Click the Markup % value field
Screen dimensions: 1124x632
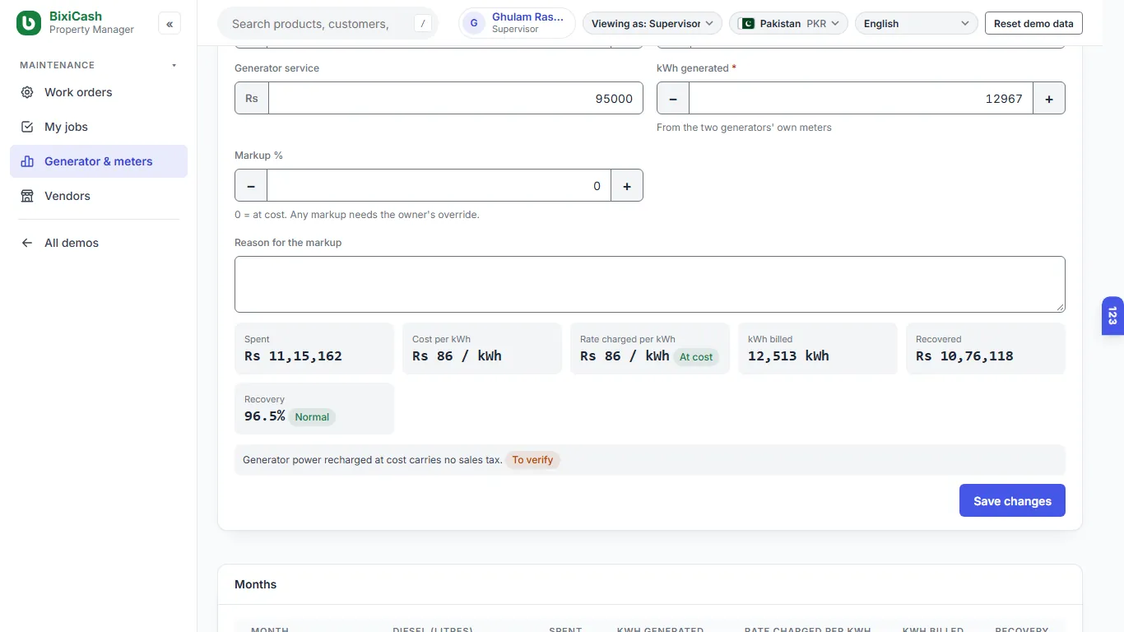pos(439,185)
